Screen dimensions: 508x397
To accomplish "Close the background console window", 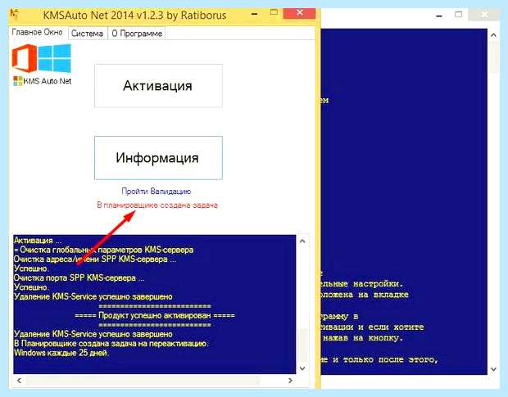I will [484, 15].
